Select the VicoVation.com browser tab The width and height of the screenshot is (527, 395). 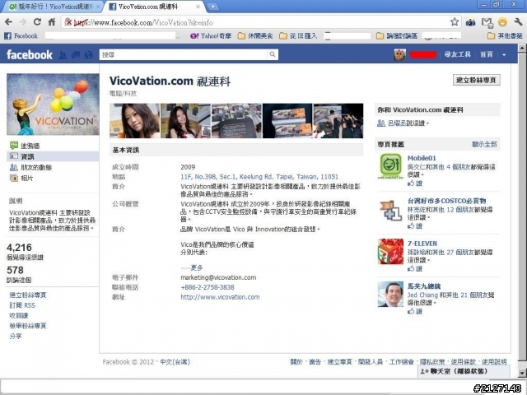tap(153, 7)
